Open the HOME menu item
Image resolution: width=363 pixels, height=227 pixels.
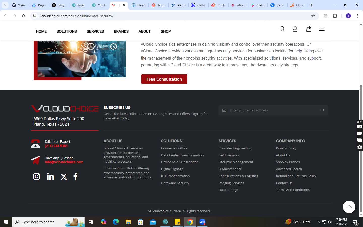click(41, 31)
